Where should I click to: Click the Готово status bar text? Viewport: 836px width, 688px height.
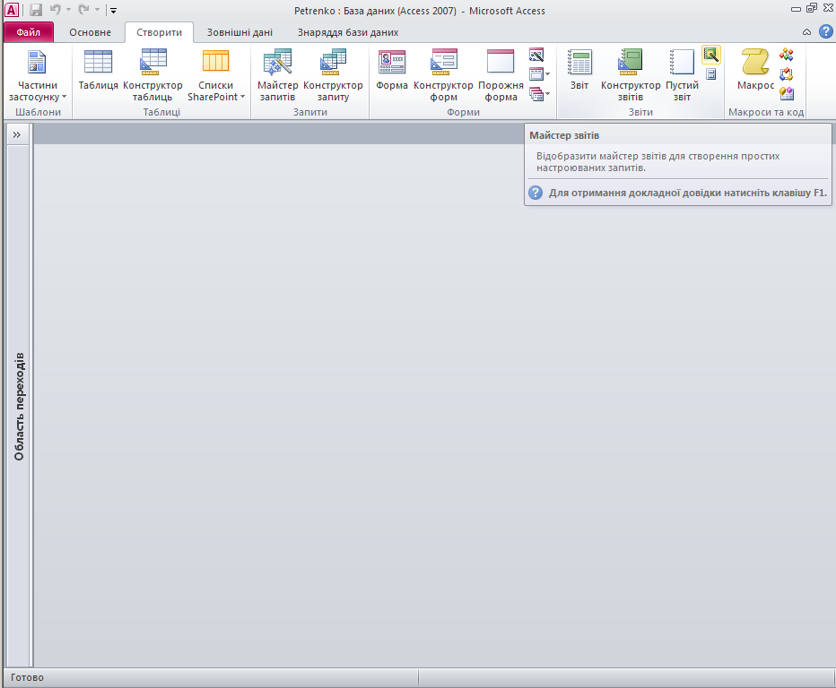point(27,677)
